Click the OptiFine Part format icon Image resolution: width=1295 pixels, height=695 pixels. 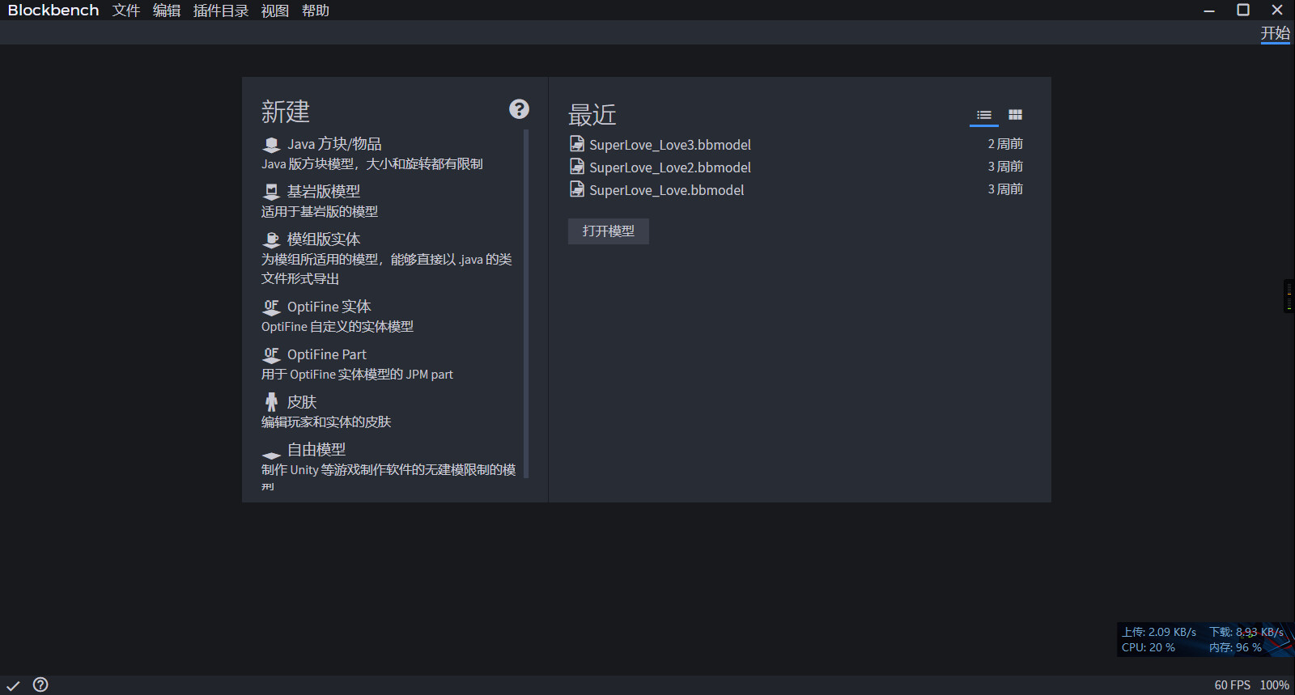[271, 355]
